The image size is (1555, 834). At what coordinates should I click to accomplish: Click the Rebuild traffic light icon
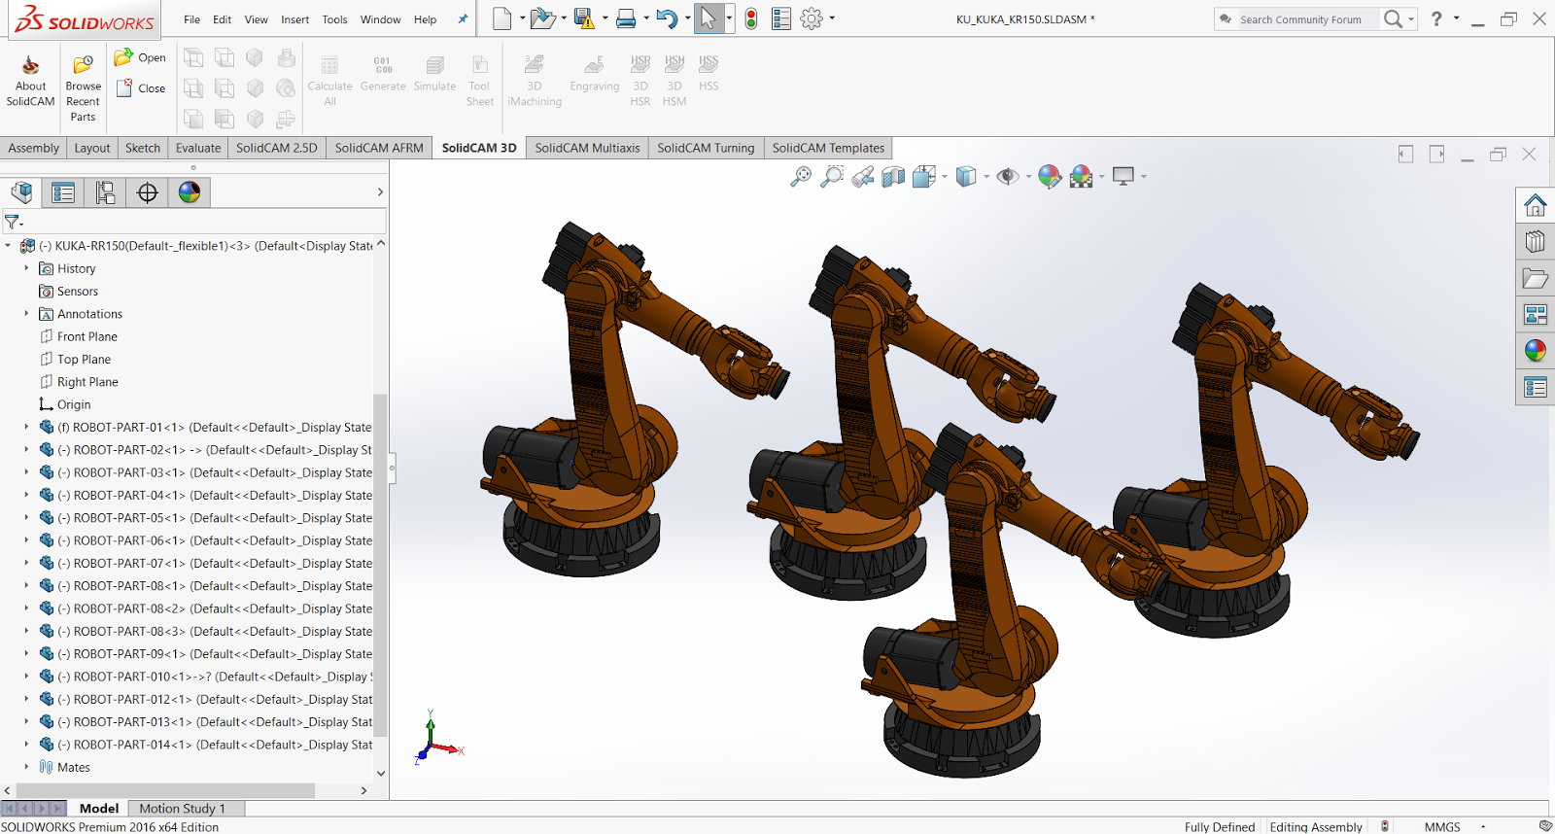pos(751,18)
